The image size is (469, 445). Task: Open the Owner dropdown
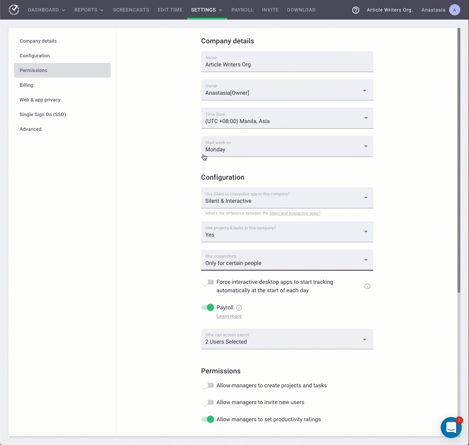coord(287,90)
